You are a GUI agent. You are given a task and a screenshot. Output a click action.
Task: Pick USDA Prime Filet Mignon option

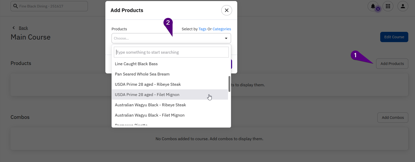click(x=147, y=95)
